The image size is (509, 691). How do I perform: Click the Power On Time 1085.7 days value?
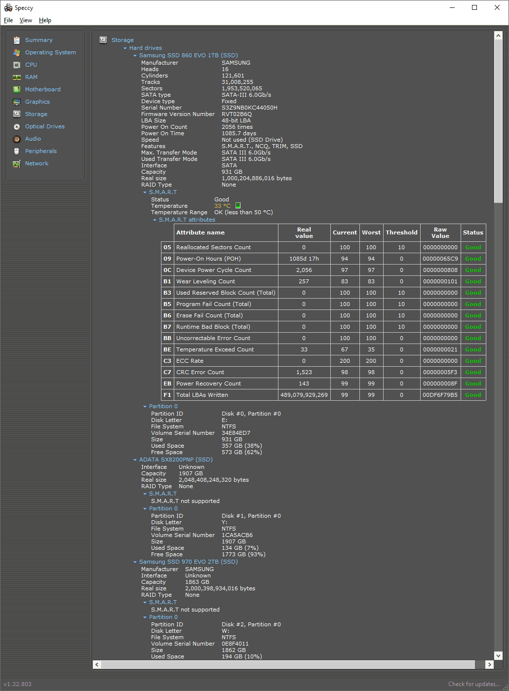pyautogui.click(x=239, y=133)
